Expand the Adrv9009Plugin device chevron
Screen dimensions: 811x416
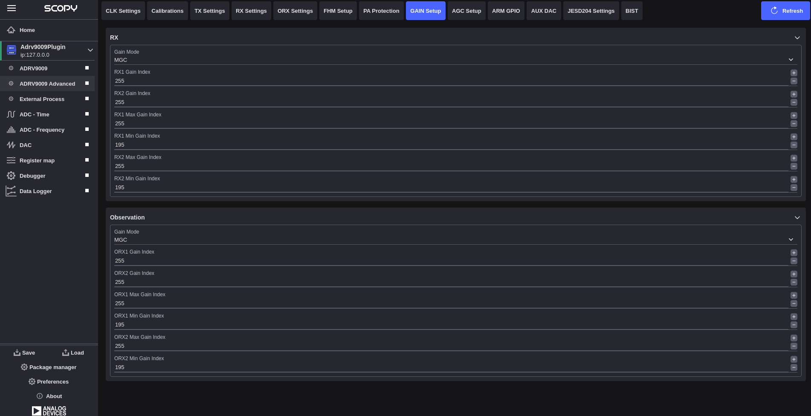click(x=90, y=50)
